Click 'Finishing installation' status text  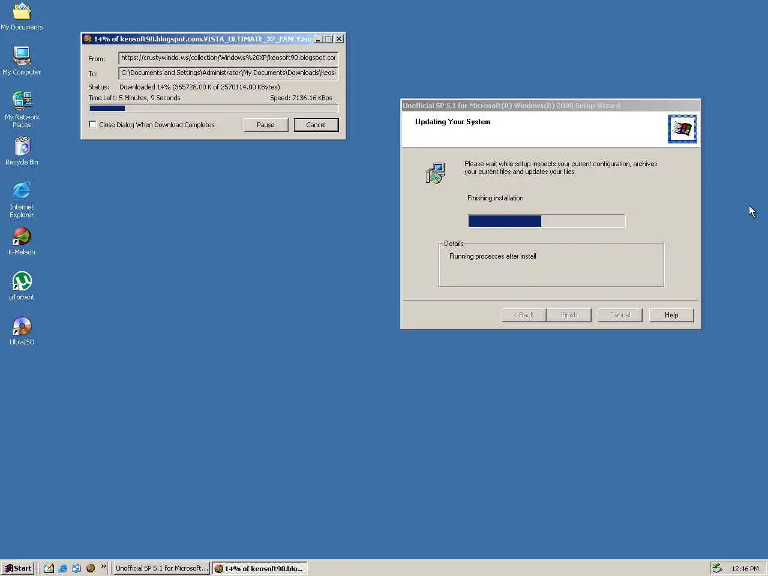(495, 198)
